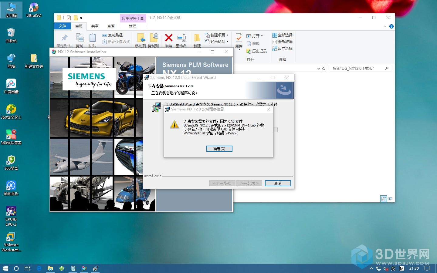Click 粘贴 clipboard icon in ribbon
The image size is (437, 273).
pyautogui.click(x=92, y=38)
